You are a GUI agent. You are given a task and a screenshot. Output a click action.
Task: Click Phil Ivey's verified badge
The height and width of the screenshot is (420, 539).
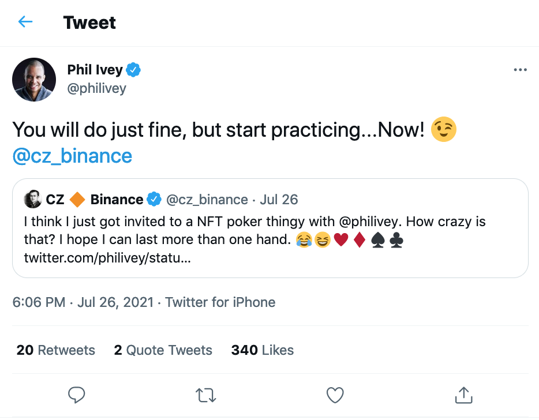click(134, 70)
